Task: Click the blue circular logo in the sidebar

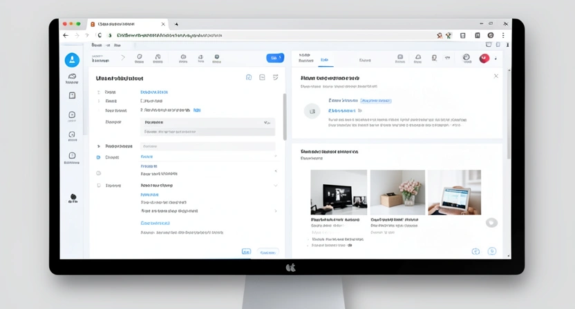Action: coord(72,60)
